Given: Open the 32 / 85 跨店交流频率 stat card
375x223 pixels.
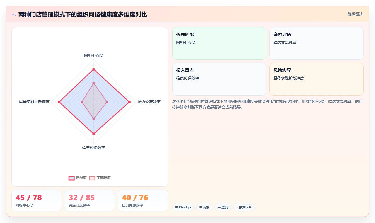Looking at the screenshot, I should [90, 200].
